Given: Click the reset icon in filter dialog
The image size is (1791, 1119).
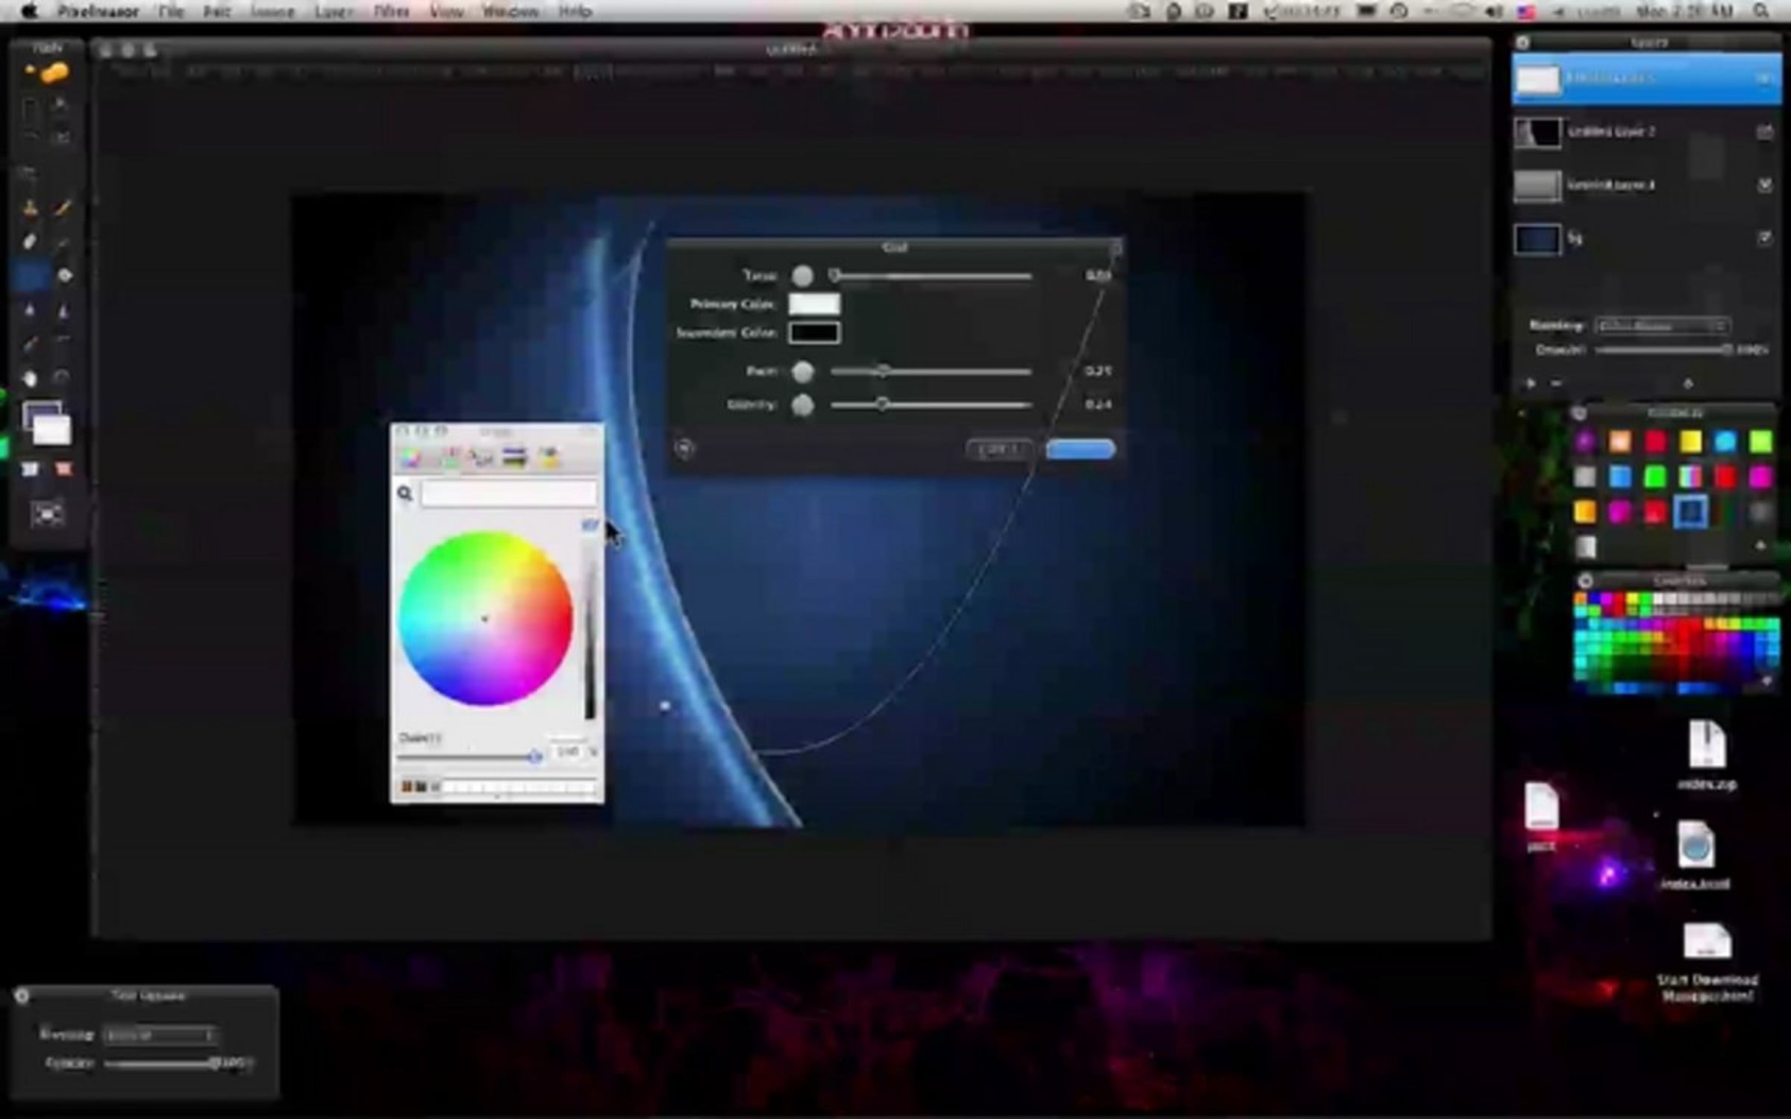Looking at the screenshot, I should click(684, 448).
